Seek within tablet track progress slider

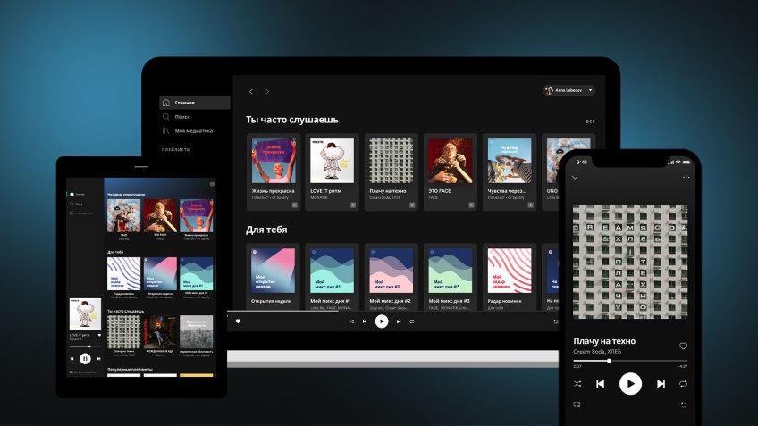coord(85,347)
